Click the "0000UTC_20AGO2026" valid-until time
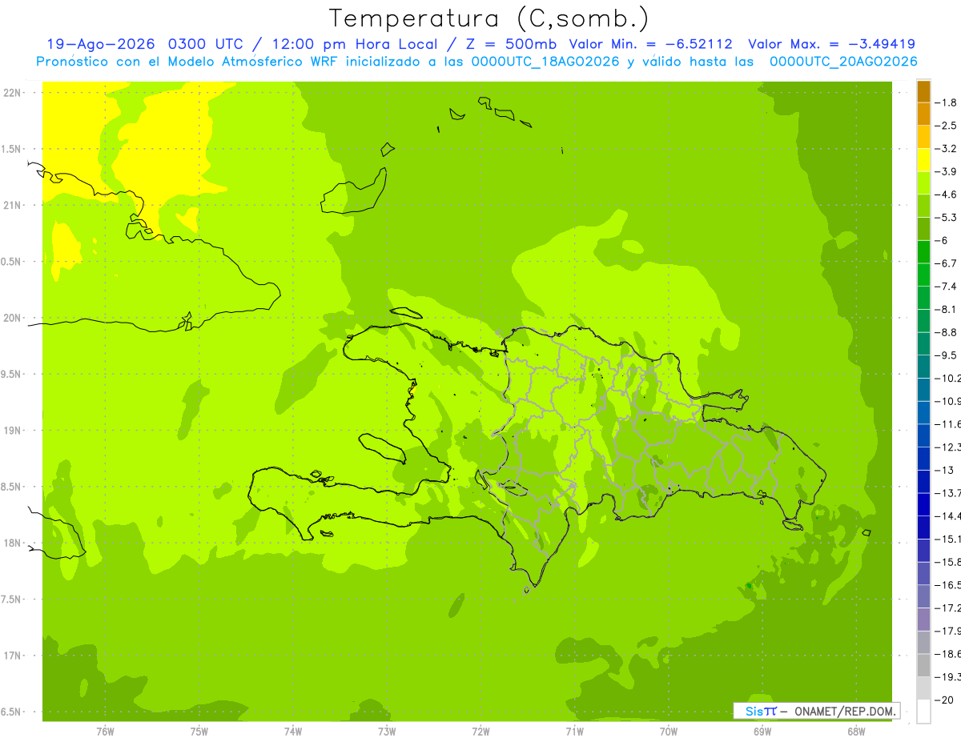This screenshot has width=961, height=742. click(843, 62)
